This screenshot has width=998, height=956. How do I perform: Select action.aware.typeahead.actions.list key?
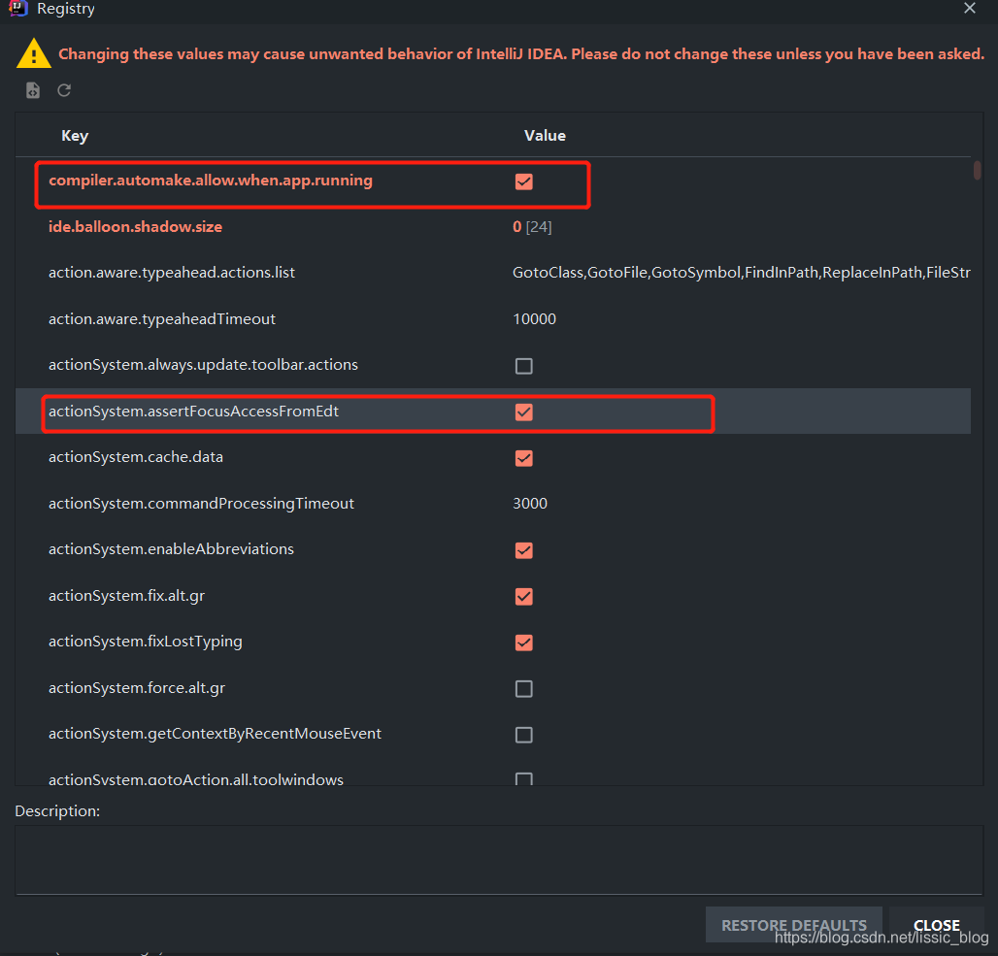(x=172, y=273)
